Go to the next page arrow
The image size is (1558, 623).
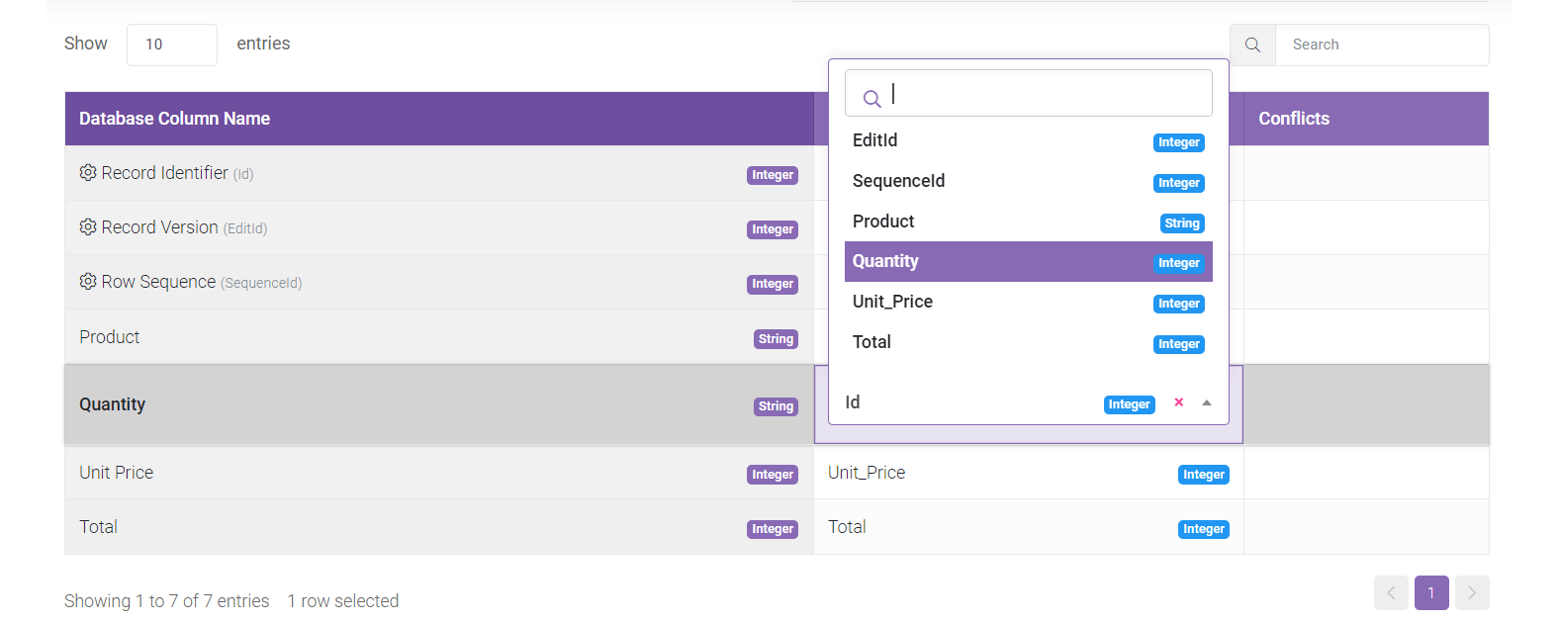coord(1472,593)
